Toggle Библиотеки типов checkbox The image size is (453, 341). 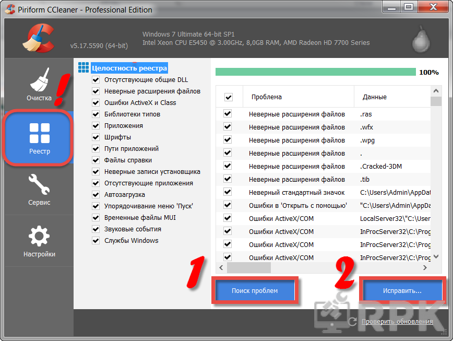pyautogui.click(x=96, y=114)
